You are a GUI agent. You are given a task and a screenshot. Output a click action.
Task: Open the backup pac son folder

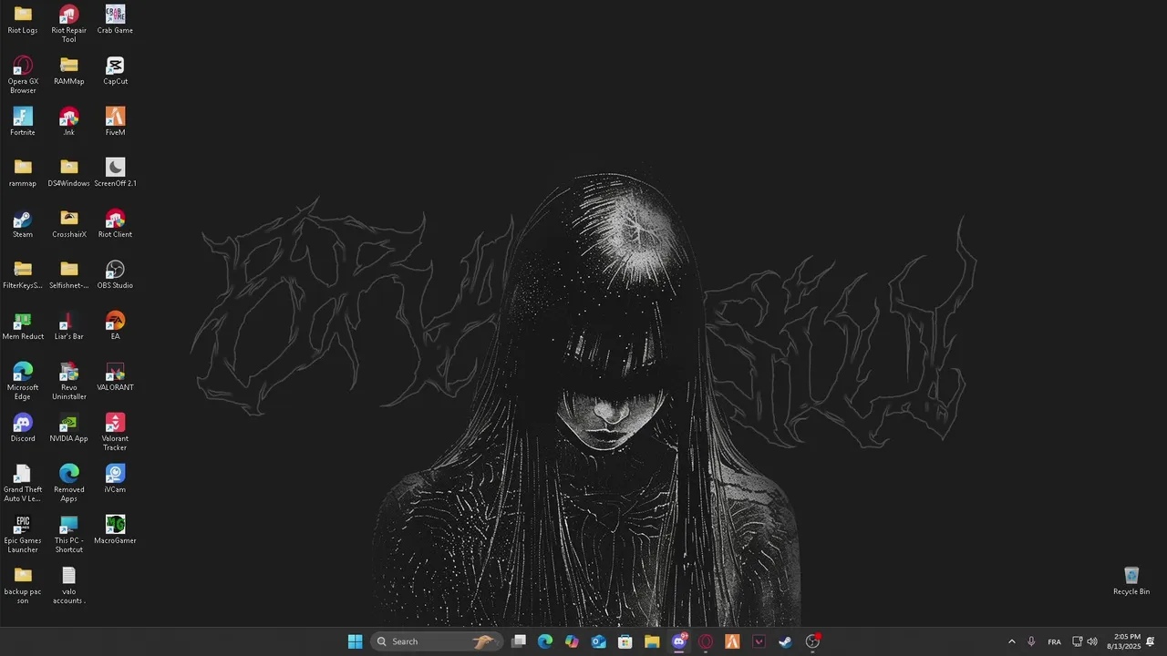click(23, 585)
